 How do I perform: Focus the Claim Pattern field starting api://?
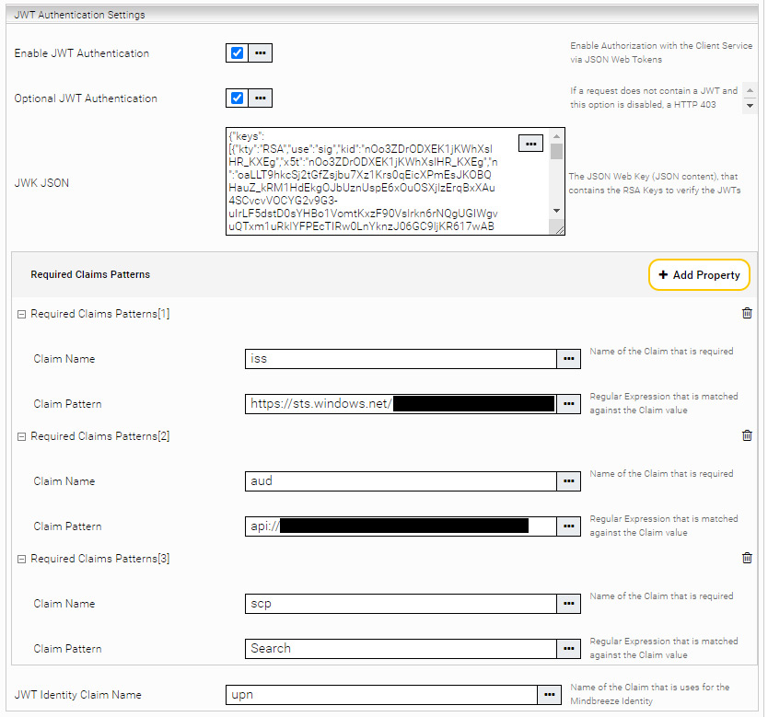[401, 526]
